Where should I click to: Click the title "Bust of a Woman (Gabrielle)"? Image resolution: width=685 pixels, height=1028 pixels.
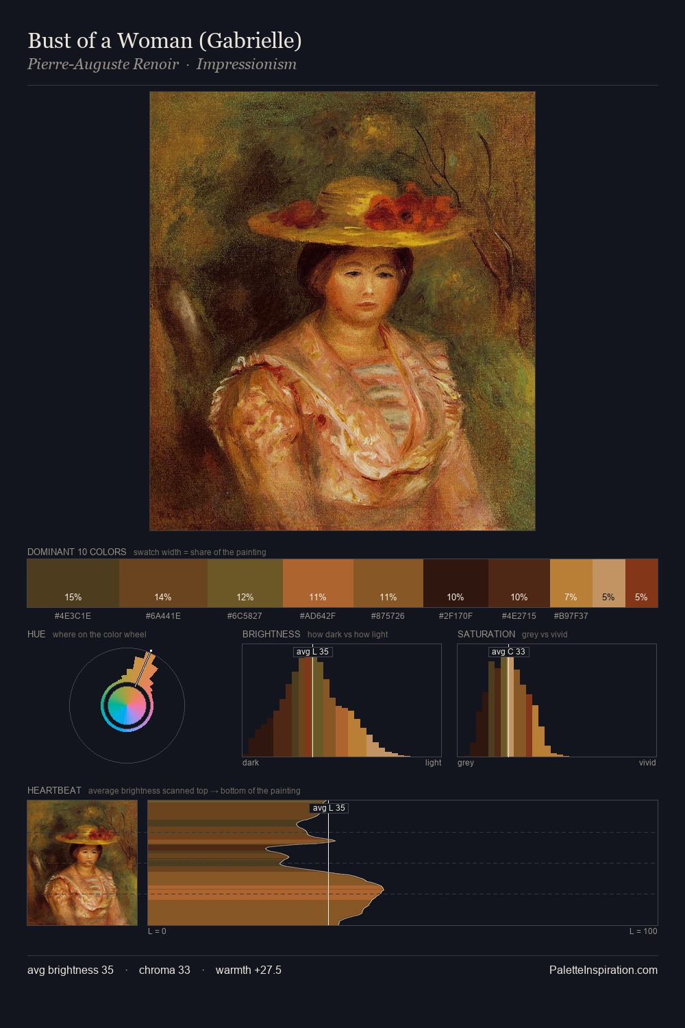(x=164, y=40)
